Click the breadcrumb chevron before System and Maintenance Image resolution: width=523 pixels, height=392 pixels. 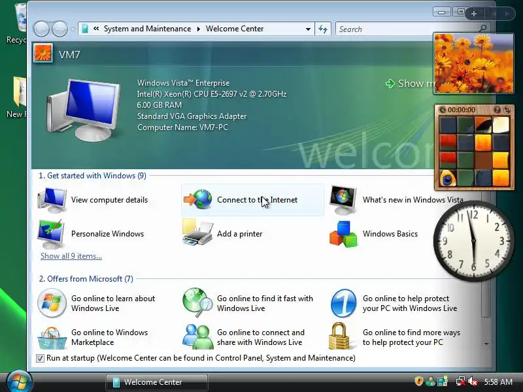[96, 29]
